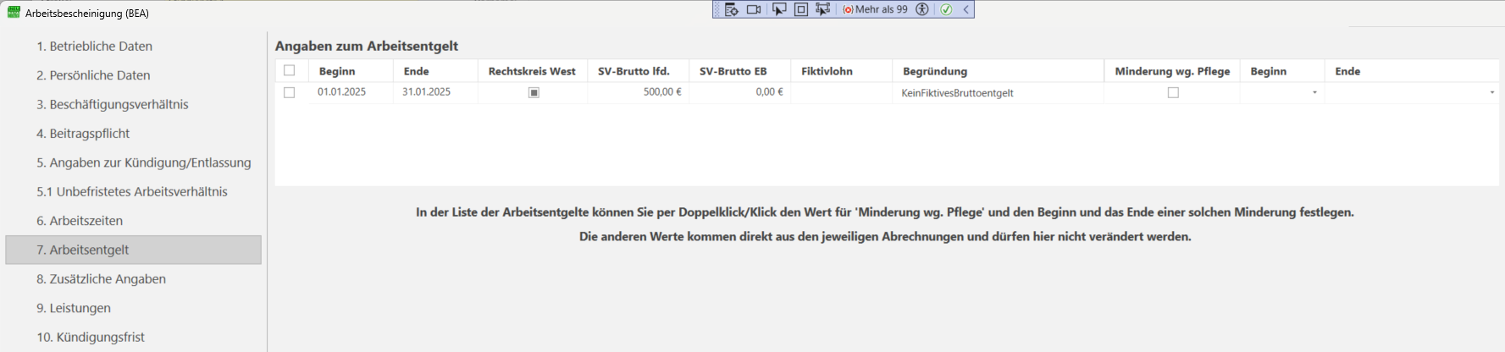
Task: Open the Minderung Beginn date dropdown
Action: (1314, 92)
